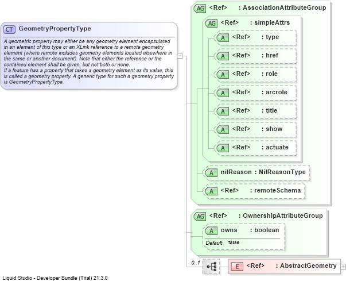Select the ': arcrole' attribute label

tap(274, 92)
